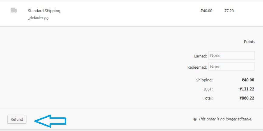This screenshot has height=131, width=263.
Task: Click the Redeemed label
Action: coord(197,67)
